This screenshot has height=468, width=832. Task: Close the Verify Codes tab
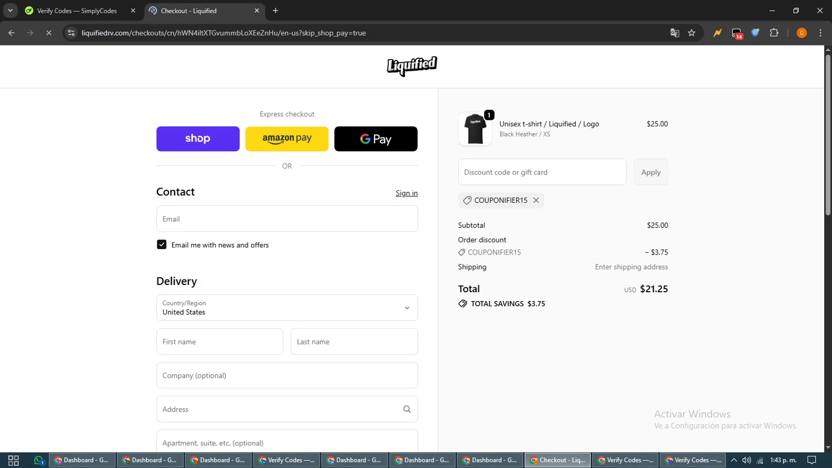click(133, 11)
